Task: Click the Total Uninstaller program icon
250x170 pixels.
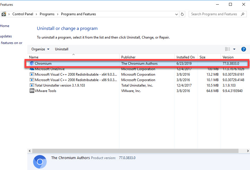Action: coord(32,85)
